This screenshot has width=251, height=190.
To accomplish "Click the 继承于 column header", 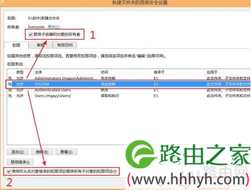I will click(x=159, y=72).
